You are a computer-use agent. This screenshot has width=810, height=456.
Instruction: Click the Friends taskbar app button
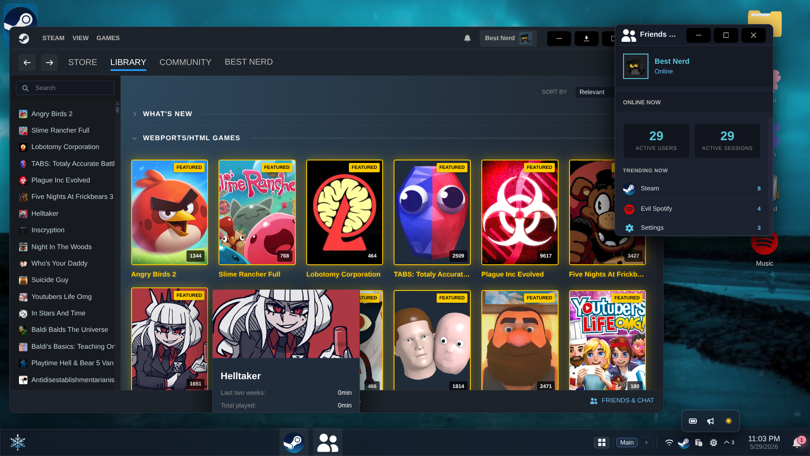pos(328,442)
